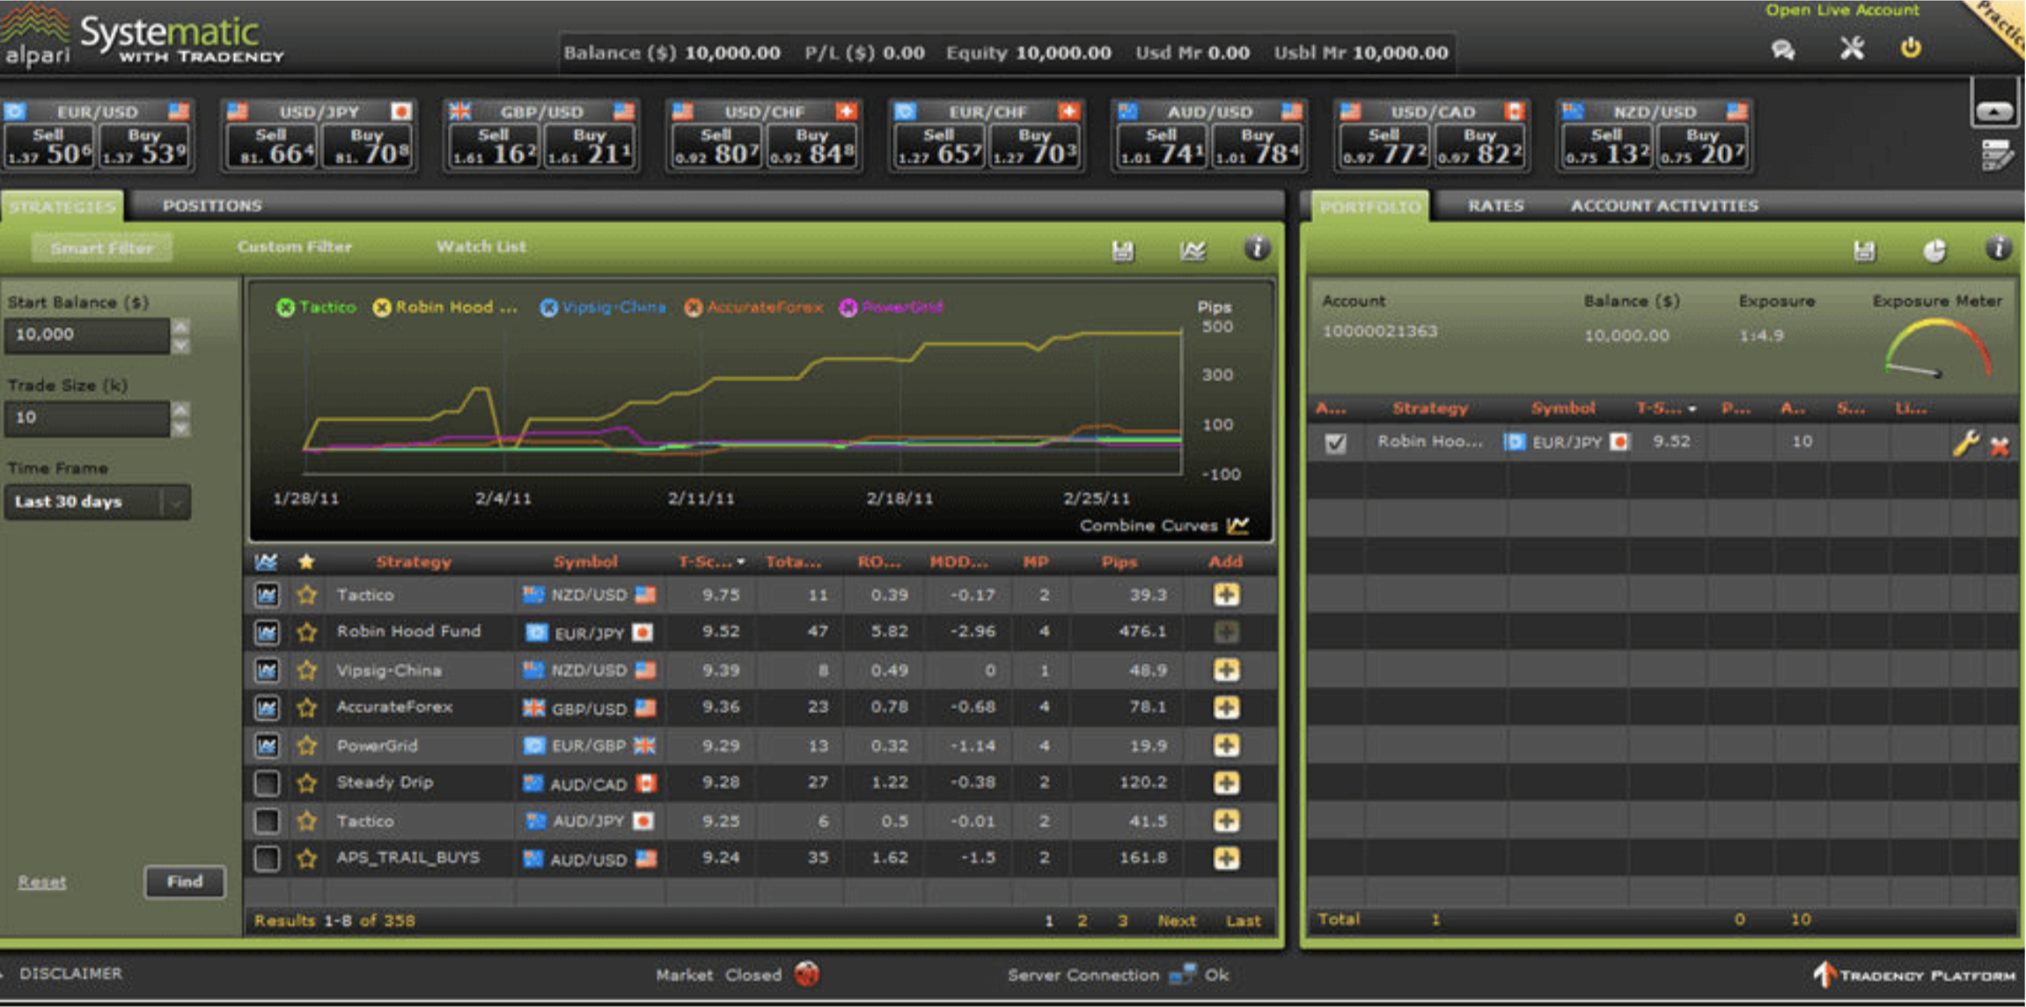Click the power logout icon
Viewport: 2026px width, 1007px height.
[1910, 48]
